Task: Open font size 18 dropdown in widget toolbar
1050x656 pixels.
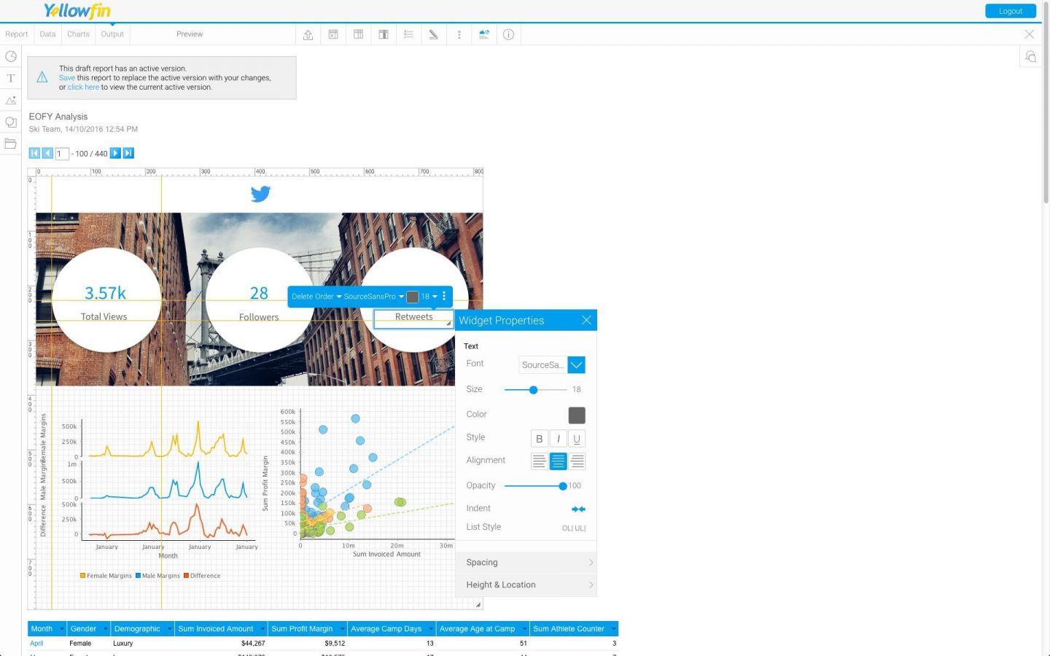Action: point(429,296)
